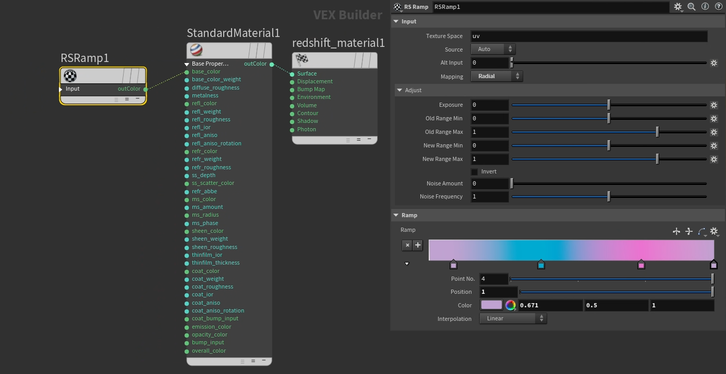Click Exposure channel gear icon
The image size is (726, 374).
(x=713, y=105)
